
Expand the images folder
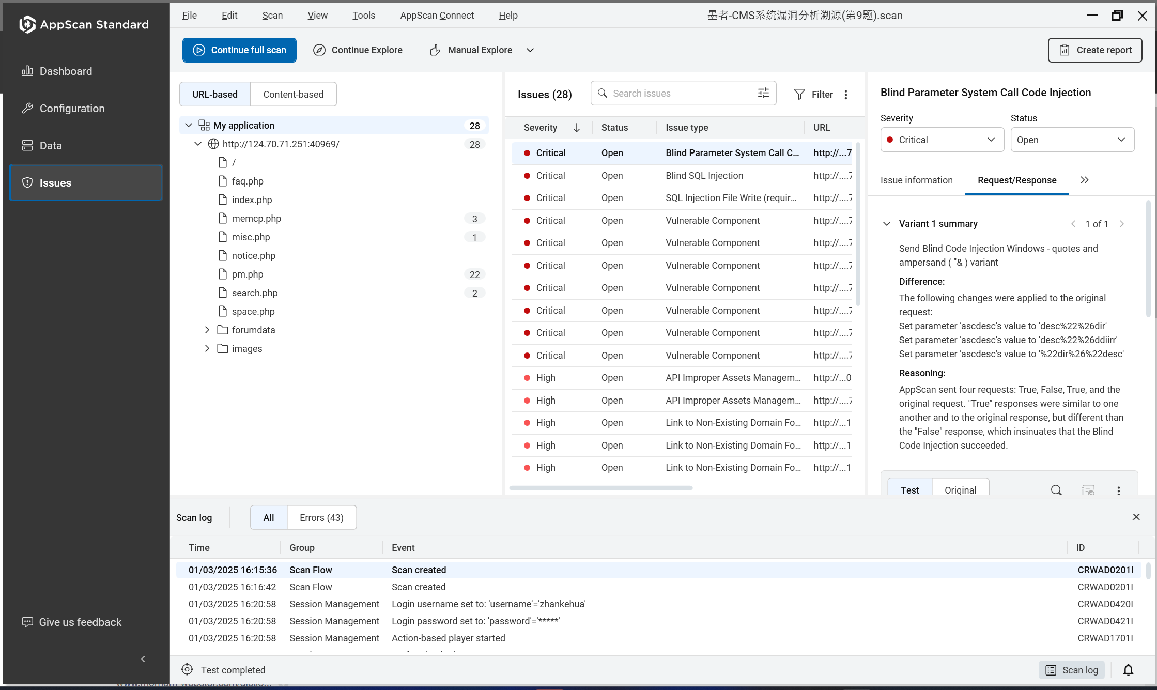[207, 348]
